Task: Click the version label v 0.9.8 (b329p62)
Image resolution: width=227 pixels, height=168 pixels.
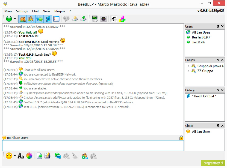Action: [x=211, y=11]
